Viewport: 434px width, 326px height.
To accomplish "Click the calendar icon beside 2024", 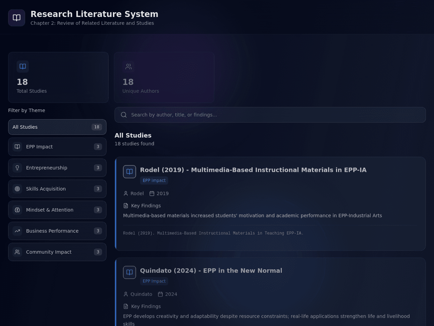I will (x=160, y=294).
